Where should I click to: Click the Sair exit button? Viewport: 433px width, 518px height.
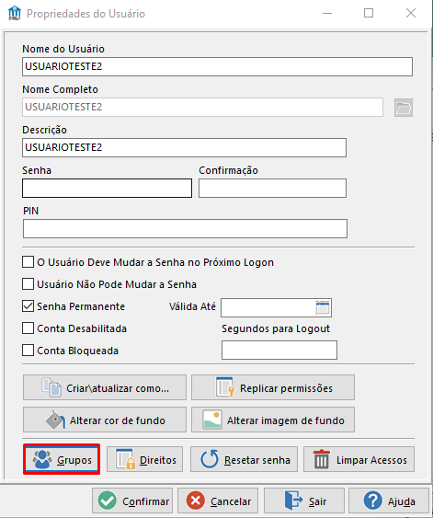[x=304, y=501]
